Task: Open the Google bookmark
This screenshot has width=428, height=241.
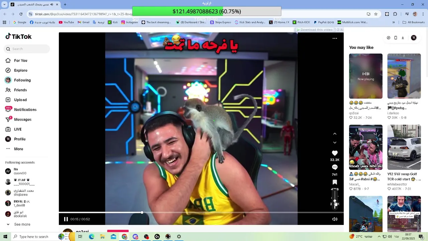Action: [20, 22]
